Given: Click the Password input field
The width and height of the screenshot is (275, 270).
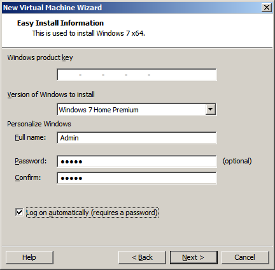Looking at the screenshot, I should tap(137, 161).
